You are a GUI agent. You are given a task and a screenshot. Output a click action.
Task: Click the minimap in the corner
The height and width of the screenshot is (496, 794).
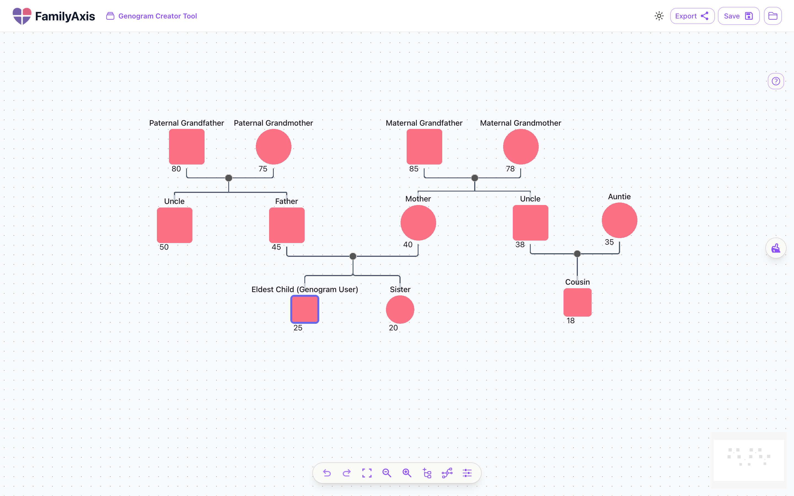coord(749,460)
